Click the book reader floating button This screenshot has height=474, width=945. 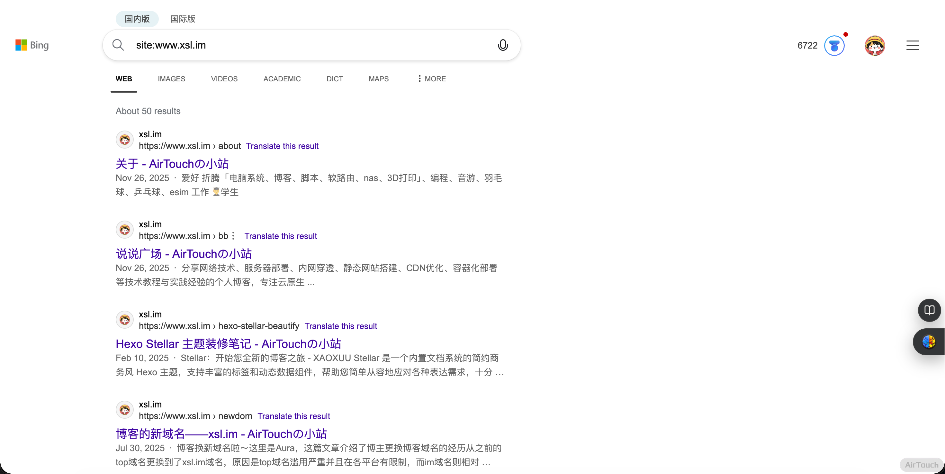929,310
